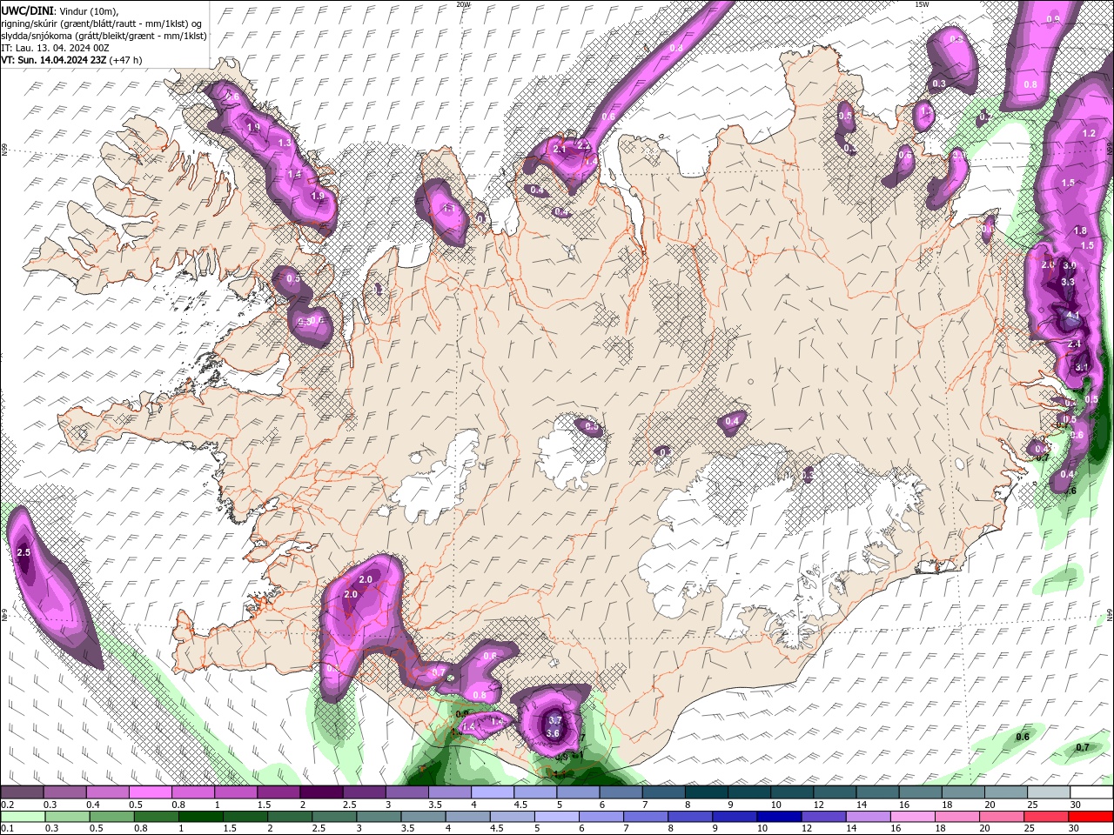Select the bright pink 0.5 swatch in the top legend row

click(150, 792)
